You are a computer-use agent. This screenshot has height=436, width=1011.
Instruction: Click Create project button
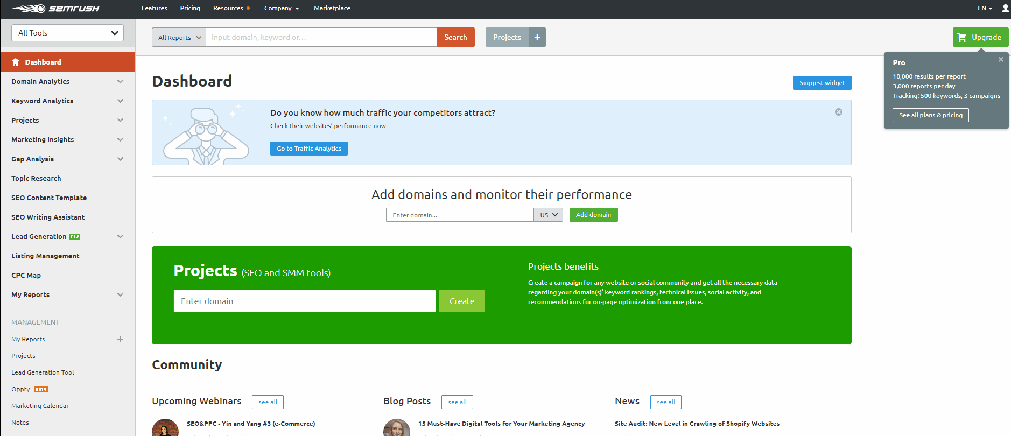(x=462, y=301)
